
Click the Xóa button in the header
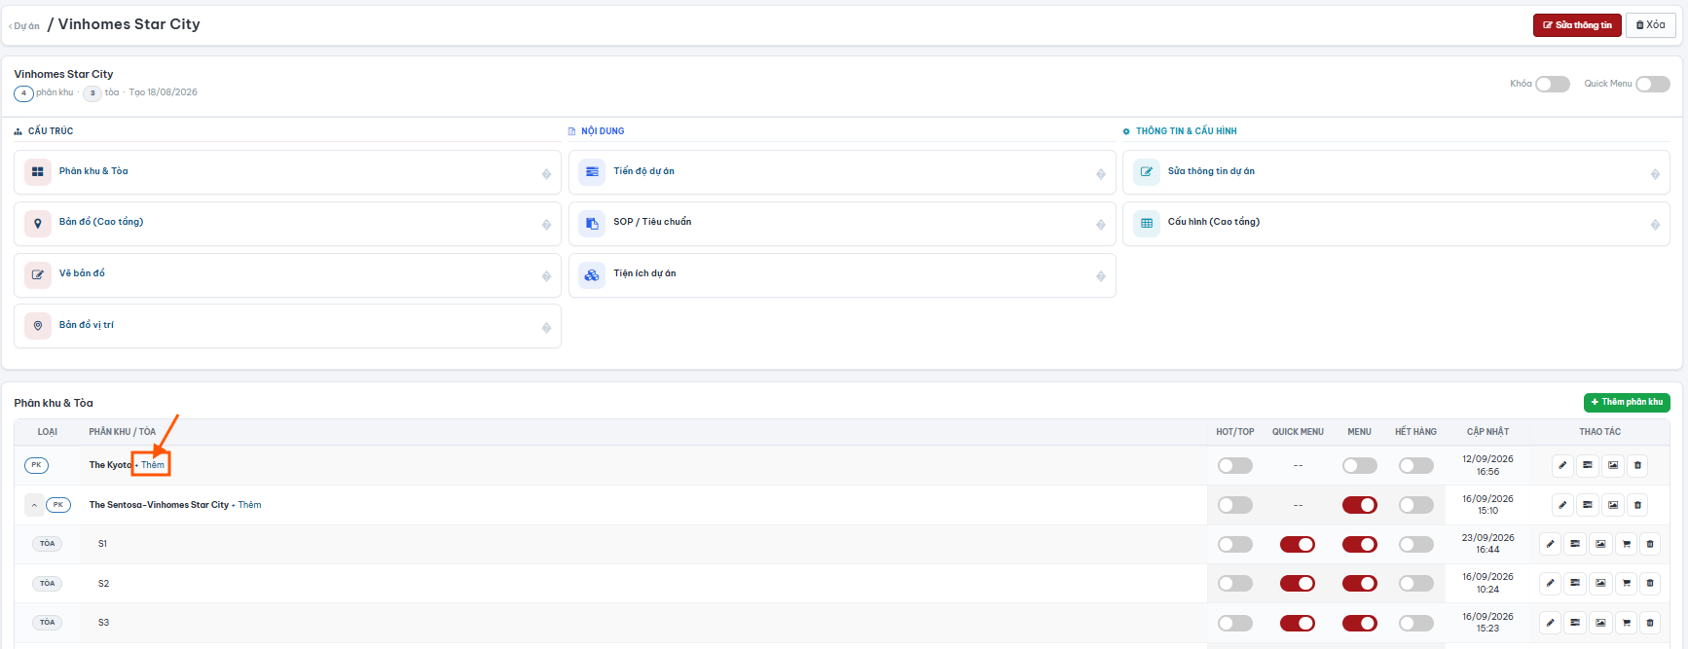click(x=1651, y=25)
